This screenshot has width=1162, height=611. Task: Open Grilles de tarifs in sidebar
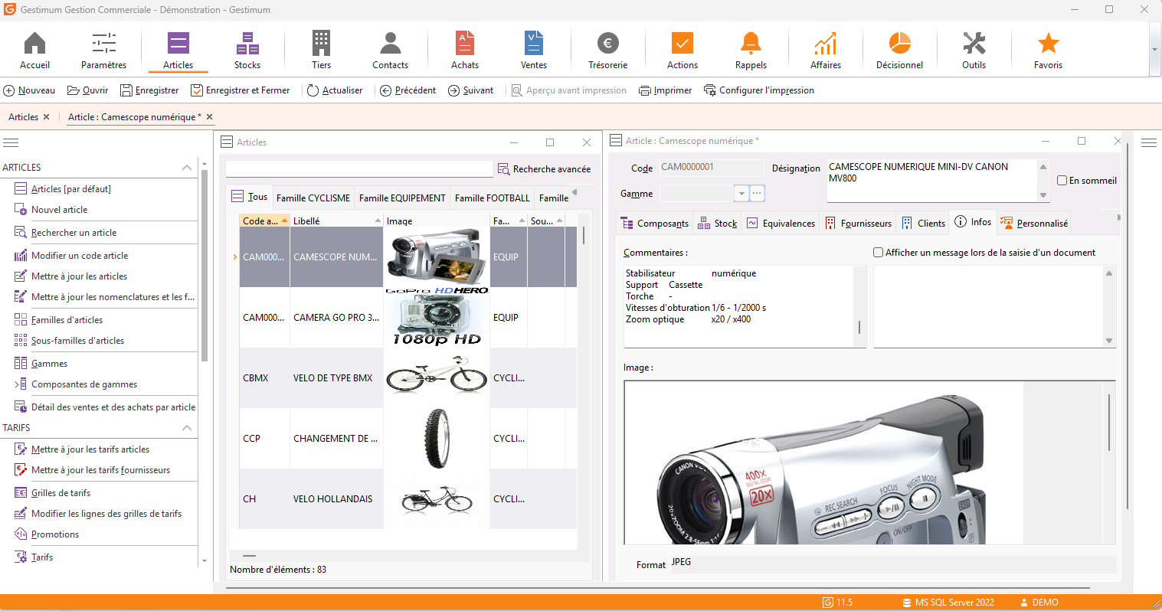pyautogui.click(x=61, y=493)
